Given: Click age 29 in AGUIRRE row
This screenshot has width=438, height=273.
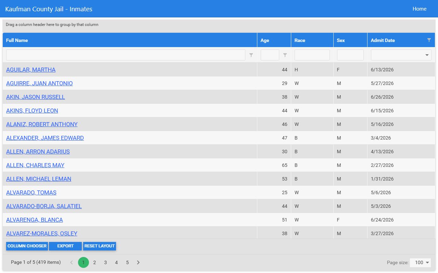Looking at the screenshot, I should 285,83.
